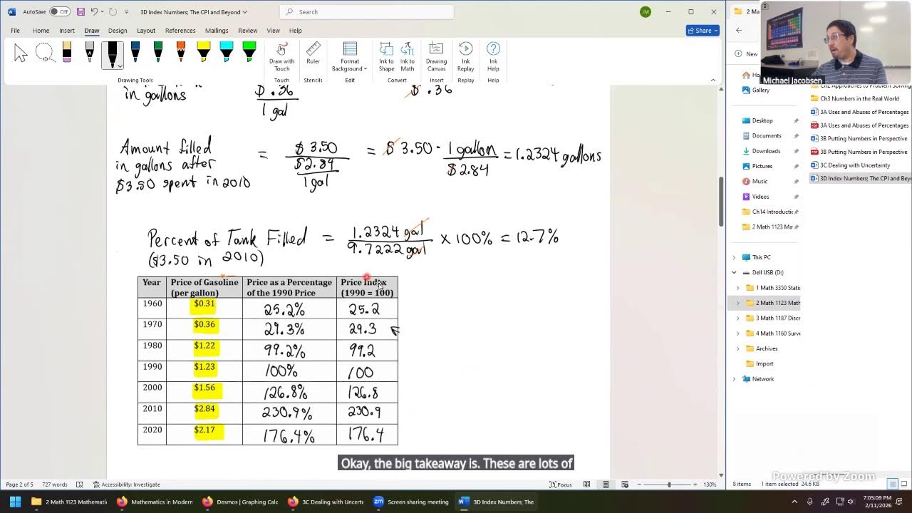Select the blue pen

(135, 53)
